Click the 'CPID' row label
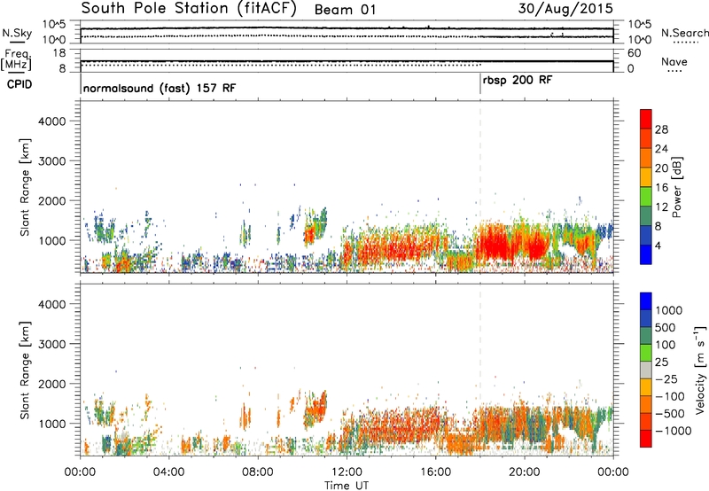 pos(19,84)
